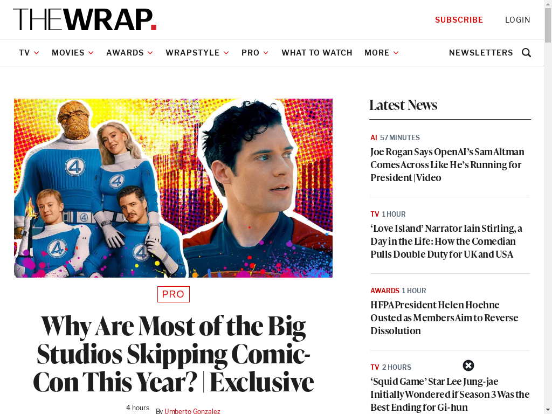
Task: Close the overlay with the X icon
Action: [x=468, y=365]
